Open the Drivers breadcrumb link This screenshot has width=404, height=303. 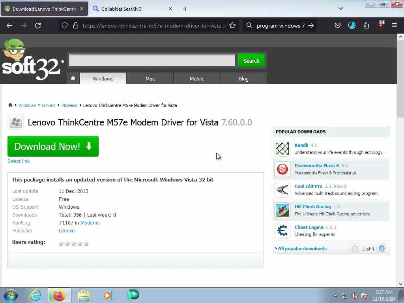(49, 105)
